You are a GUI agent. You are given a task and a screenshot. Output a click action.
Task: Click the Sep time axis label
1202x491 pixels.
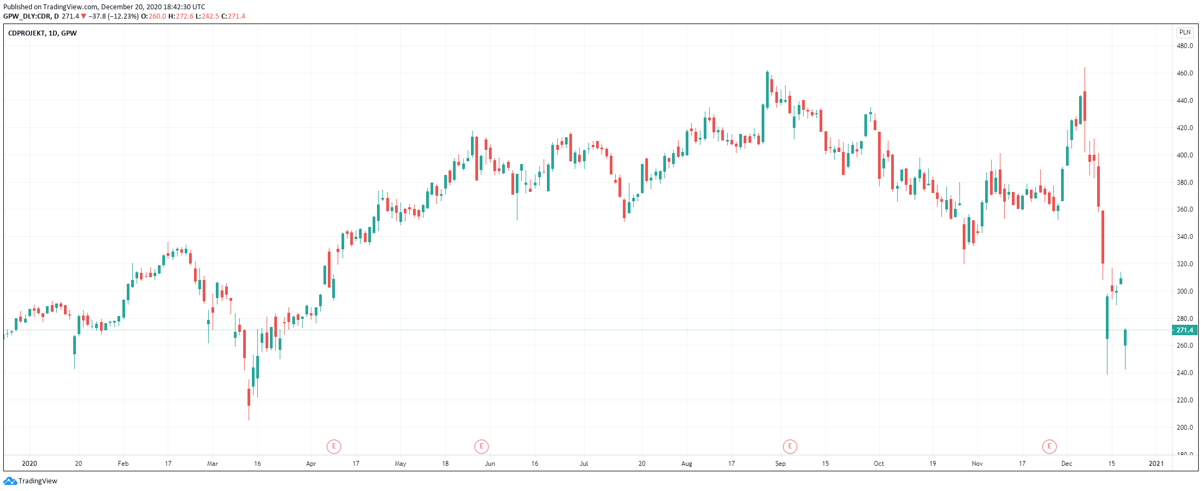coord(781,464)
